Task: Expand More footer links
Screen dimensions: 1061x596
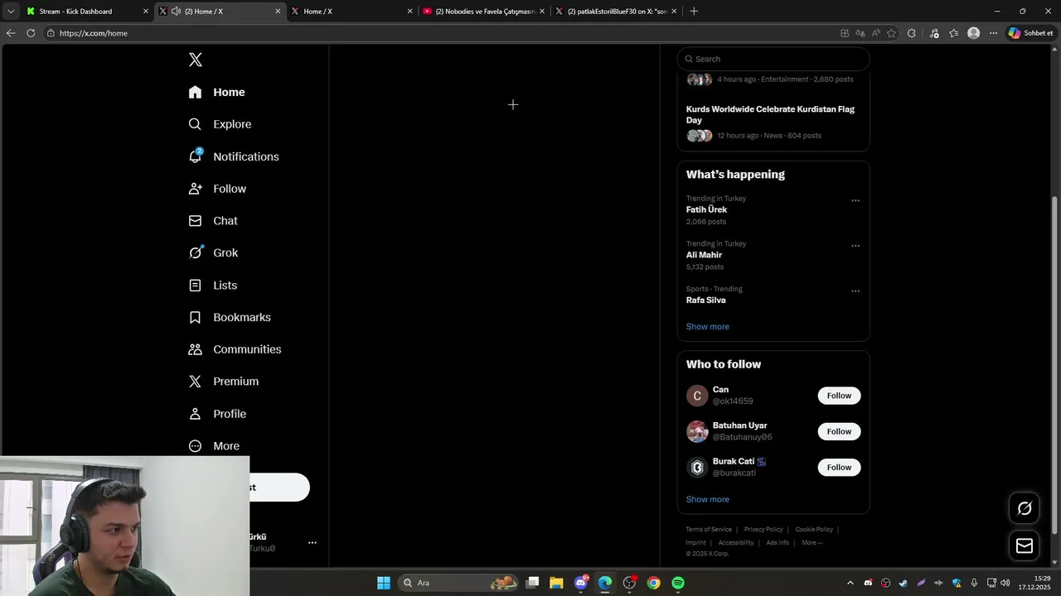Action: (x=812, y=543)
